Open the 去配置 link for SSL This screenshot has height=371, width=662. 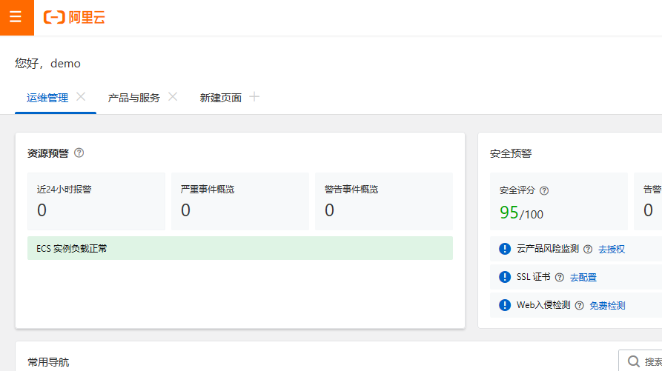tap(583, 278)
